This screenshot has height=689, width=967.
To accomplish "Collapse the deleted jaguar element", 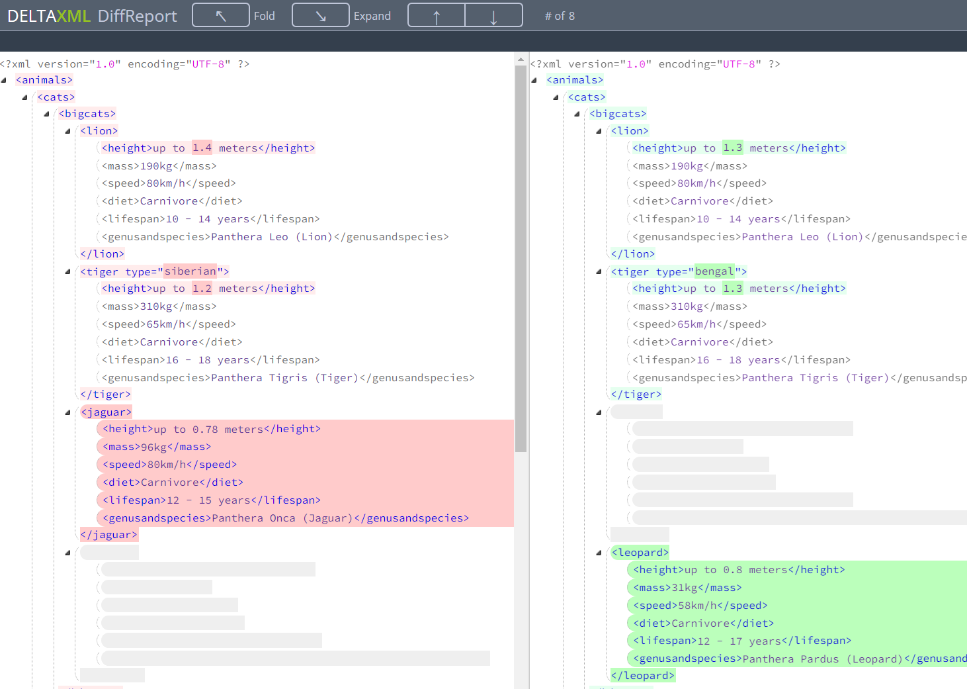I will click(68, 412).
